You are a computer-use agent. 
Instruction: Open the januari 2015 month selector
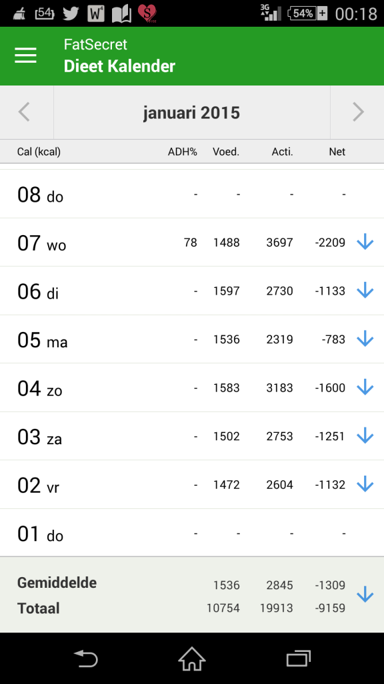(191, 112)
